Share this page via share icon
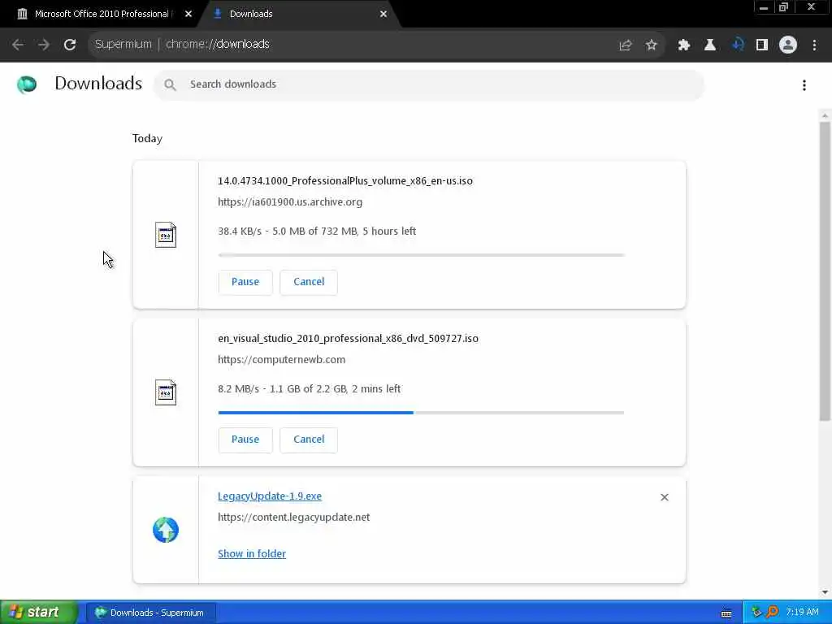 626,45
